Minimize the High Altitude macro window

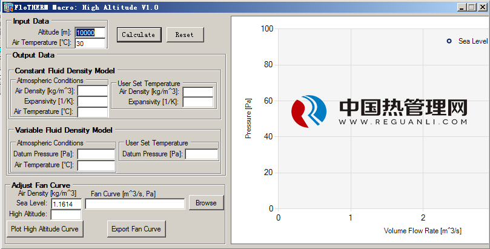click(x=461, y=7)
